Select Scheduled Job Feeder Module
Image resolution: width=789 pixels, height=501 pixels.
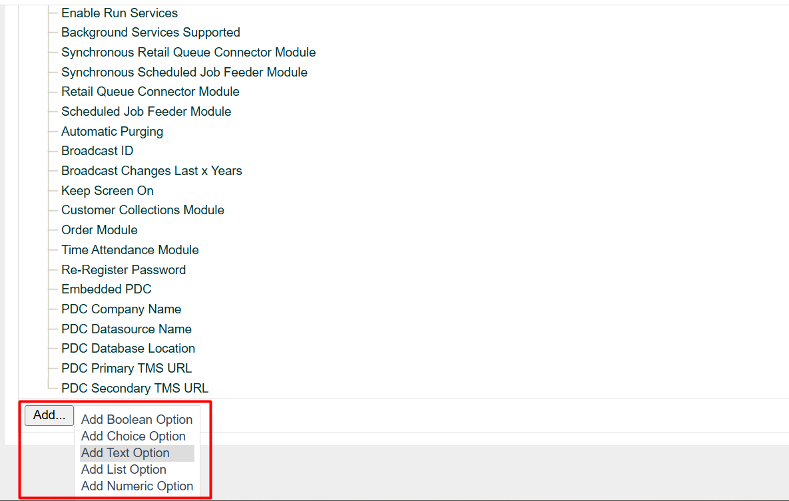[x=146, y=111]
